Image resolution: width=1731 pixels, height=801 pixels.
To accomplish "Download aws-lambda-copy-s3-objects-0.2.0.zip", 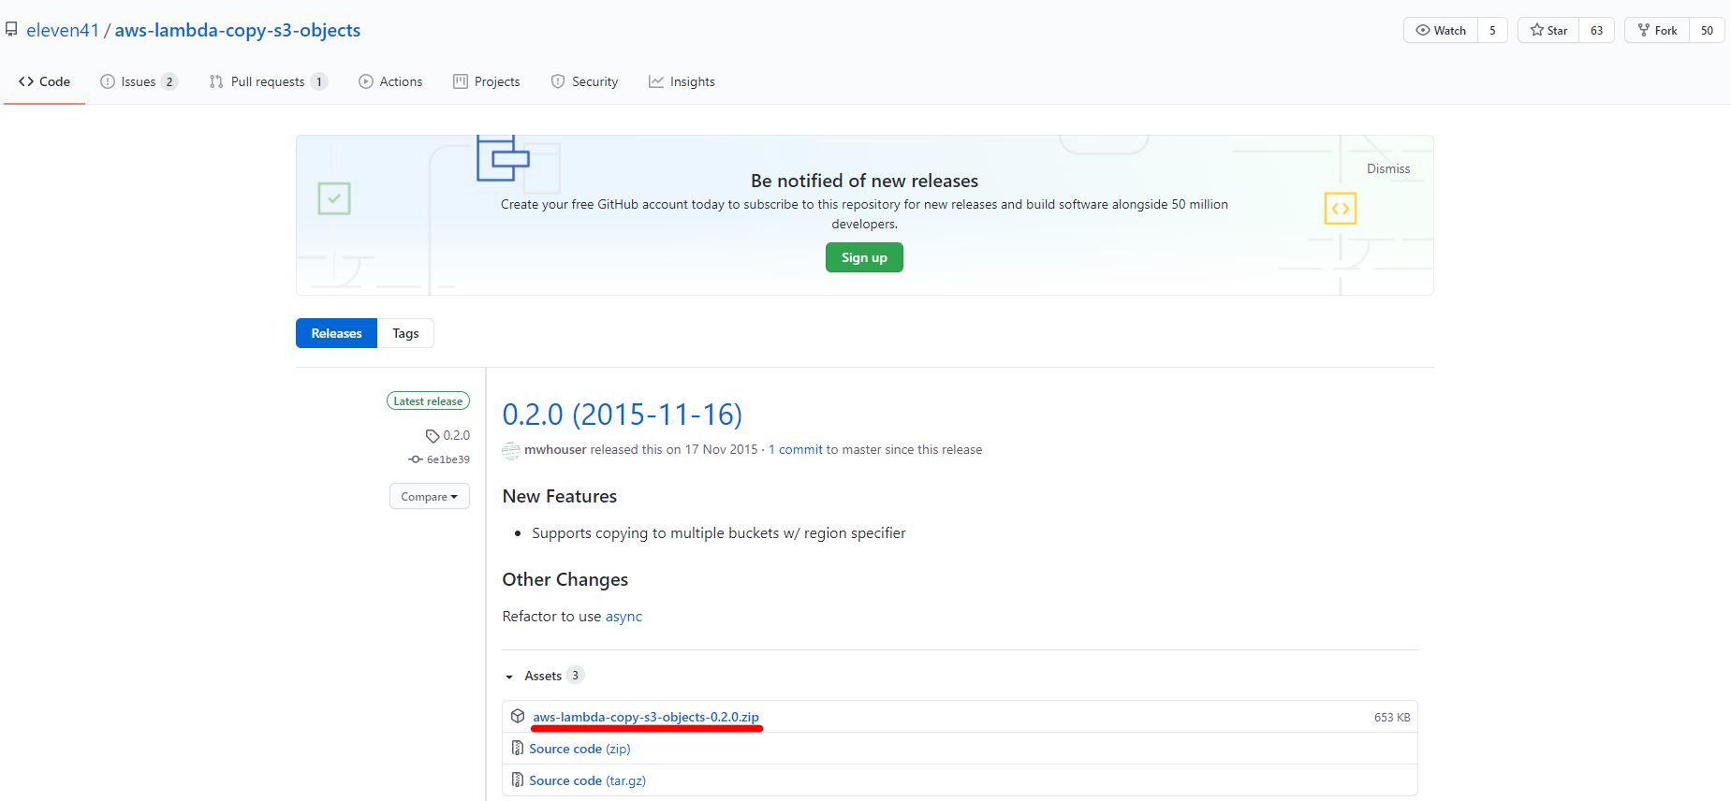I will pos(646,717).
